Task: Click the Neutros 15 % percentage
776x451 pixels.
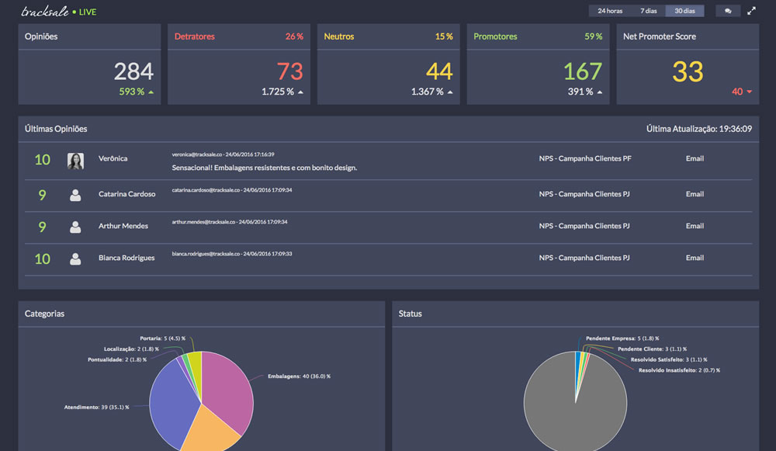Action: 444,36
